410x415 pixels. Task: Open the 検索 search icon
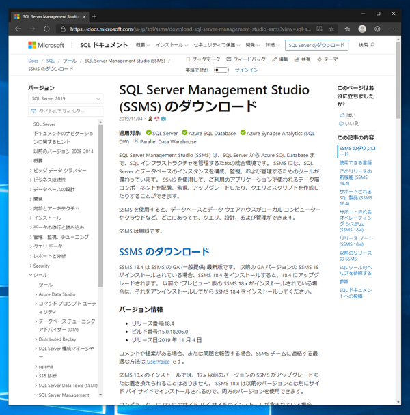(x=366, y=45)
